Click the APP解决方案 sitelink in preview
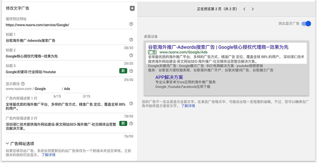 tap(169, 77)
